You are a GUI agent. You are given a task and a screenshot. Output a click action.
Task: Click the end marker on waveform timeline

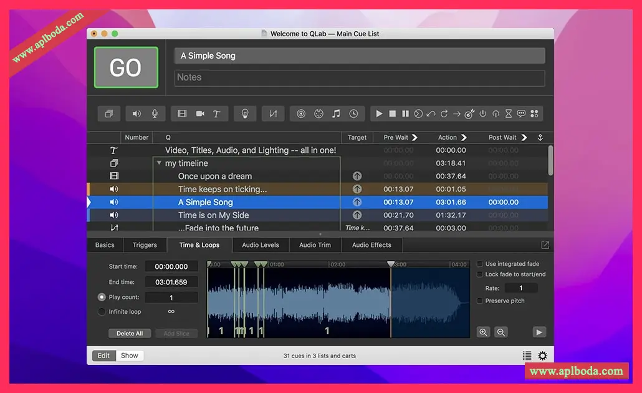(391, 264)
